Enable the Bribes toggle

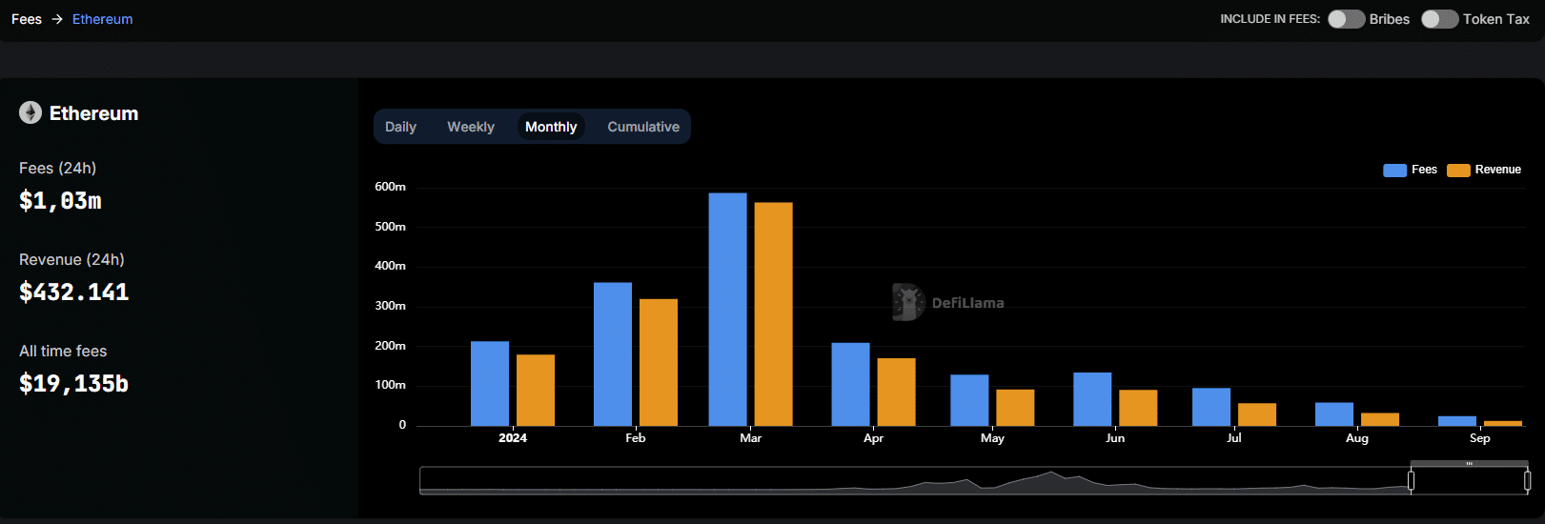click(1346, 19)
